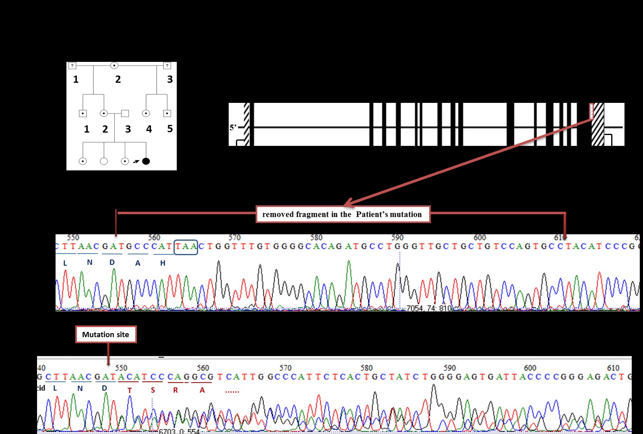Screen dimensions: 643x434
Task: Click the 5' label on gene diagram
Action: [233, 127]
